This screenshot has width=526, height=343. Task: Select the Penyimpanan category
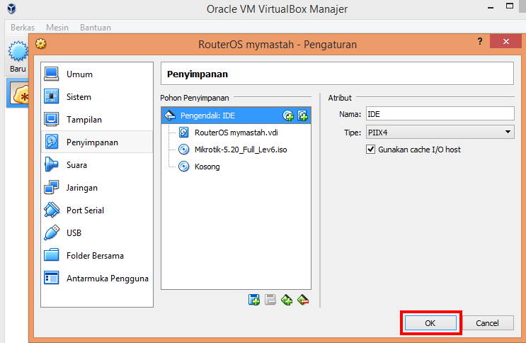point(96,142)
